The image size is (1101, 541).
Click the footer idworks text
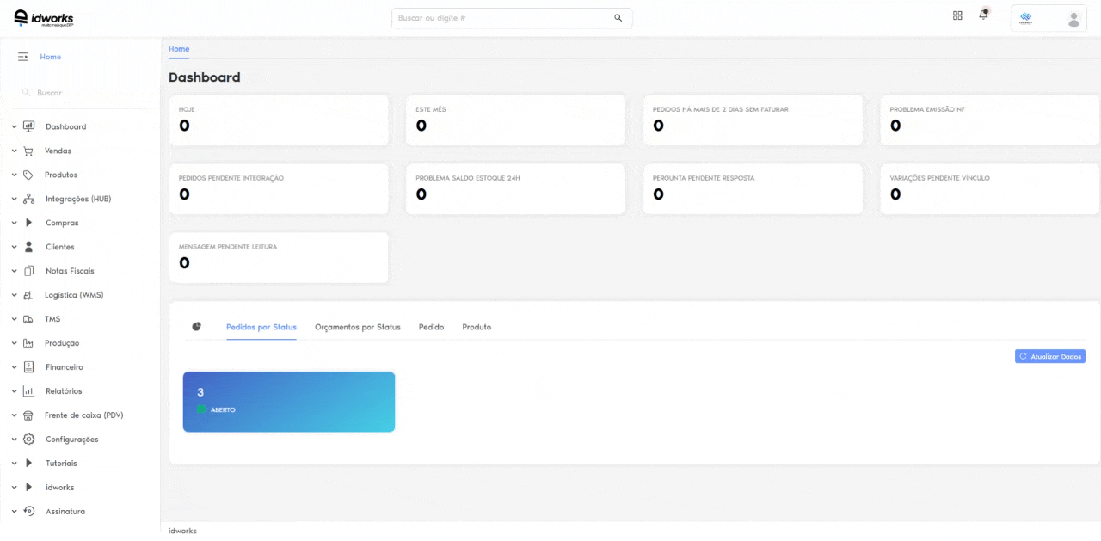(x=182, y=531)
